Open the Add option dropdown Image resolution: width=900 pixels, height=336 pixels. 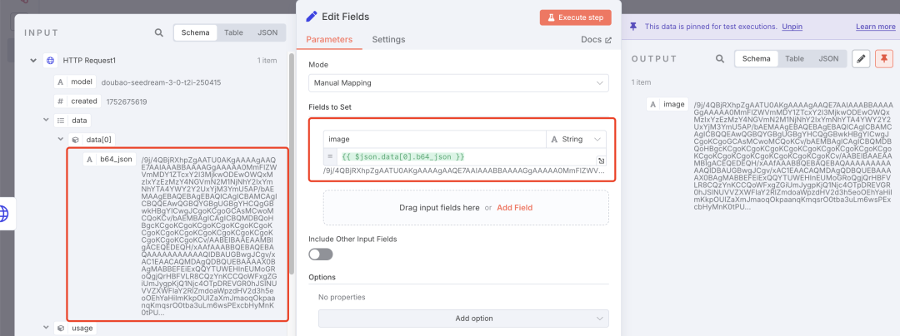[463, 319]
